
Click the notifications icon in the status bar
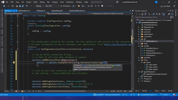click(174, 95)
